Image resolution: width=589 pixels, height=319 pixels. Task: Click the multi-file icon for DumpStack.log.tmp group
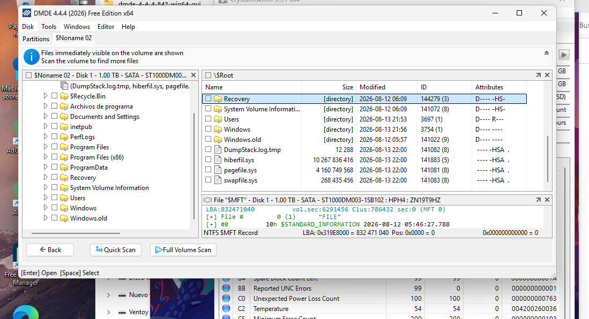(64, 86)
